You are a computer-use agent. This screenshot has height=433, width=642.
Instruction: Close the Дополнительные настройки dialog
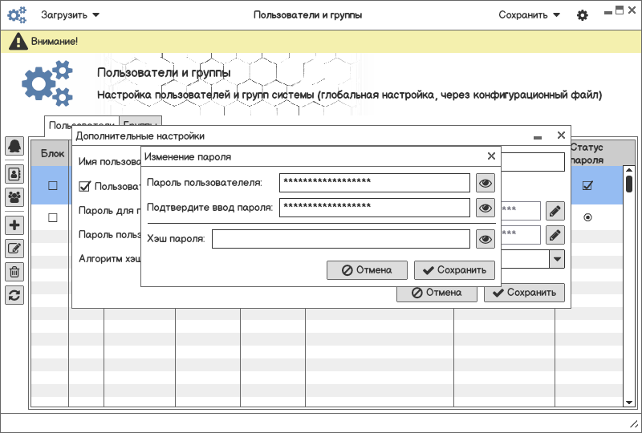561,135
